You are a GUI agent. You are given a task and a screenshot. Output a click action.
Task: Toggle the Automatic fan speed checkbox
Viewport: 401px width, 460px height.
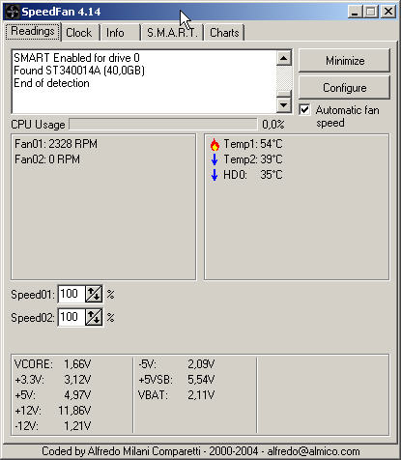click(304, 110)
